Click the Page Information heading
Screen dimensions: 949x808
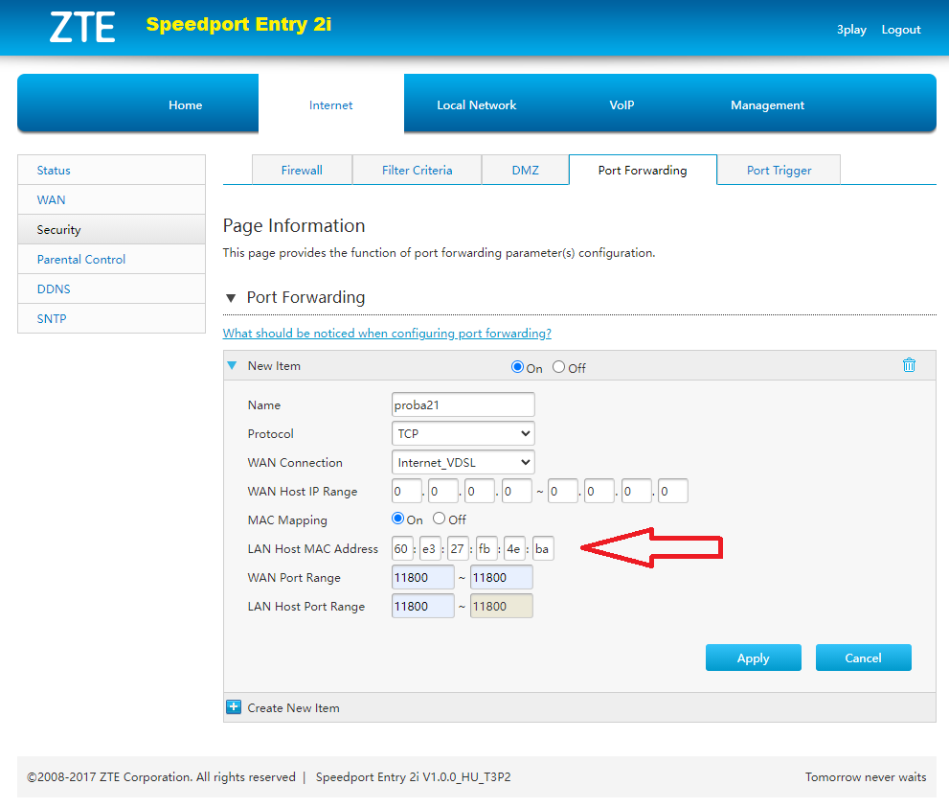click(x=294, y=225)
